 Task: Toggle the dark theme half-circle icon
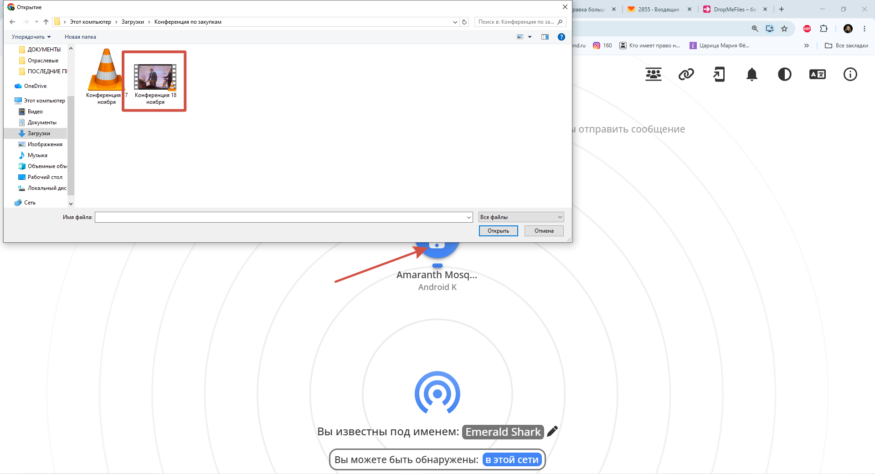785,74
